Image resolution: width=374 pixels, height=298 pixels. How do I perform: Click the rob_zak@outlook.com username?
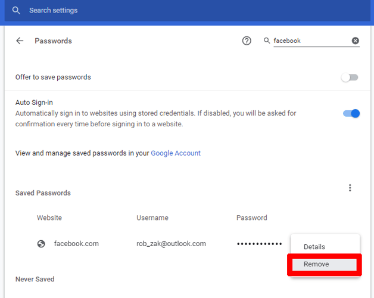click(171, 244)
